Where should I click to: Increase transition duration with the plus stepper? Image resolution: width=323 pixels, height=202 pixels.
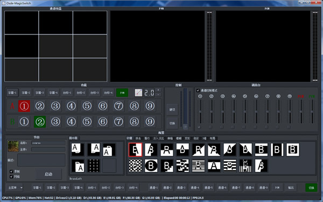pos(158,90)
